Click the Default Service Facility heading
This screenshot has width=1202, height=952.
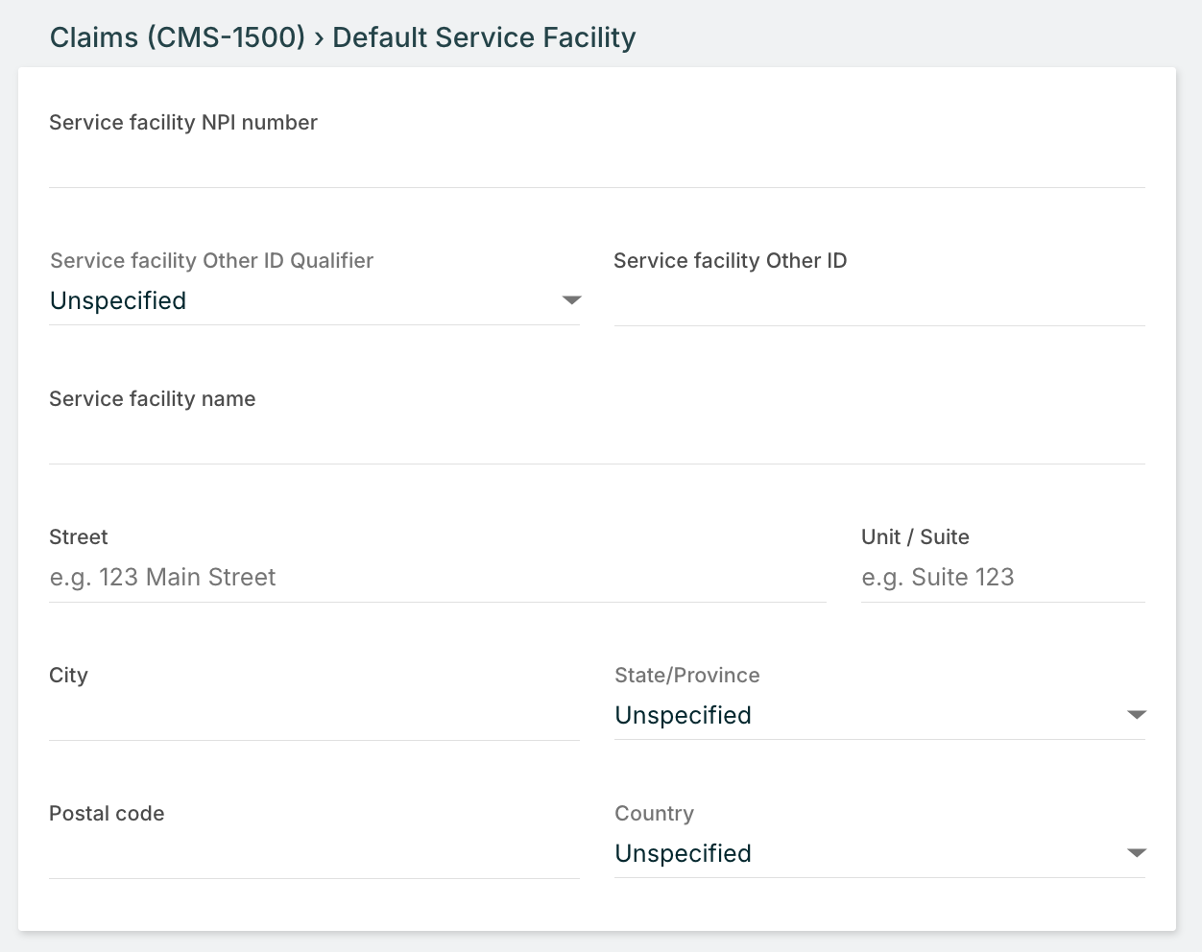[484, 37]
